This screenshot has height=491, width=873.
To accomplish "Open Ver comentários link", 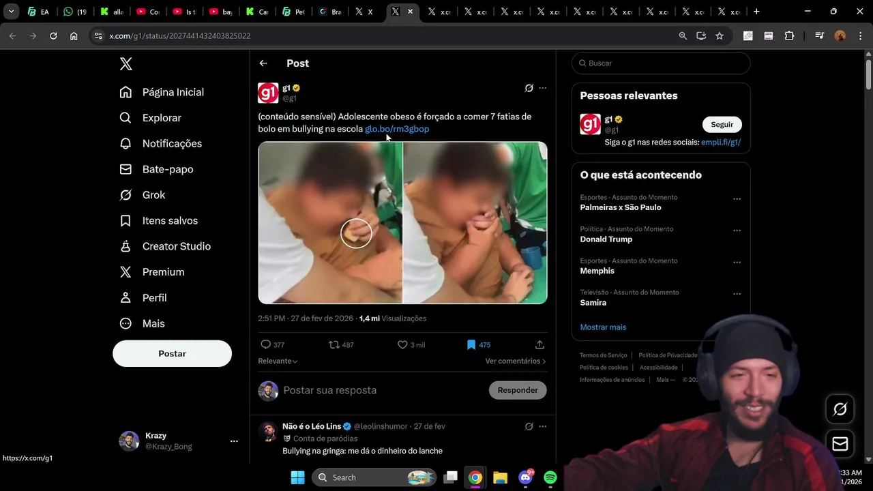I will 516,361.
